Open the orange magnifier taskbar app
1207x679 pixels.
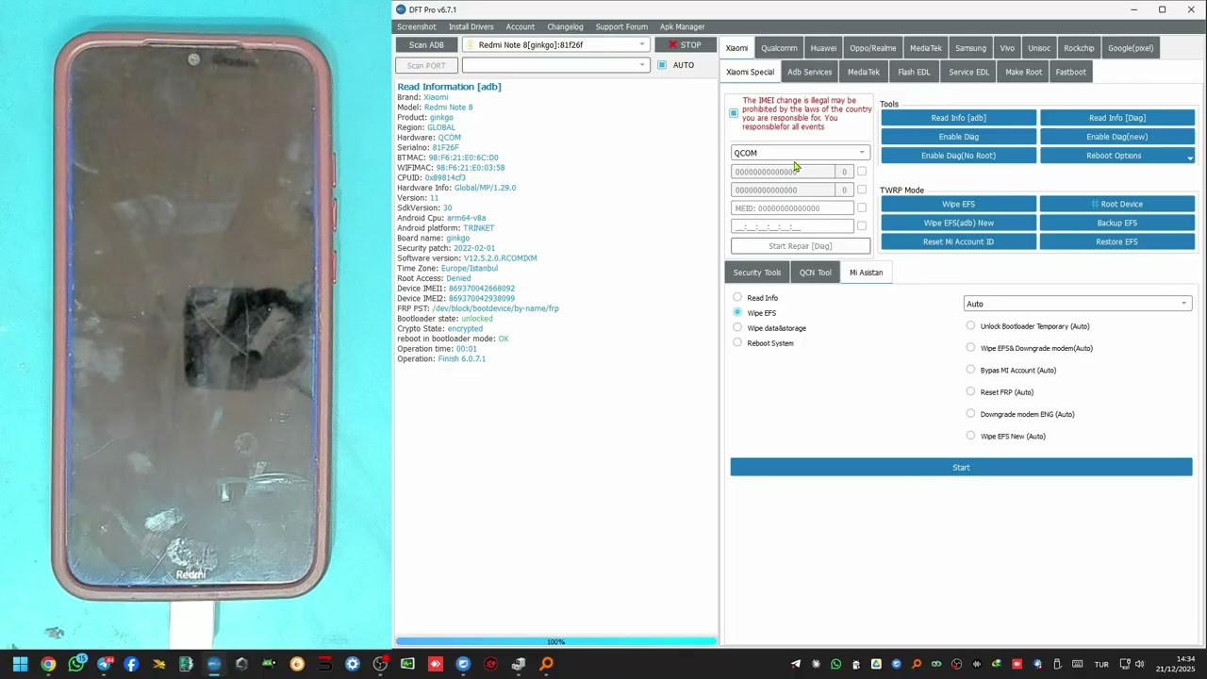(x=546, y=664)
